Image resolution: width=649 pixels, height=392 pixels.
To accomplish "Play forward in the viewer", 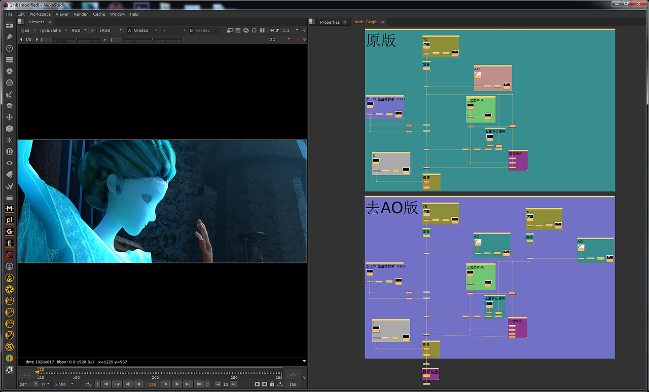I will (166, 384).
